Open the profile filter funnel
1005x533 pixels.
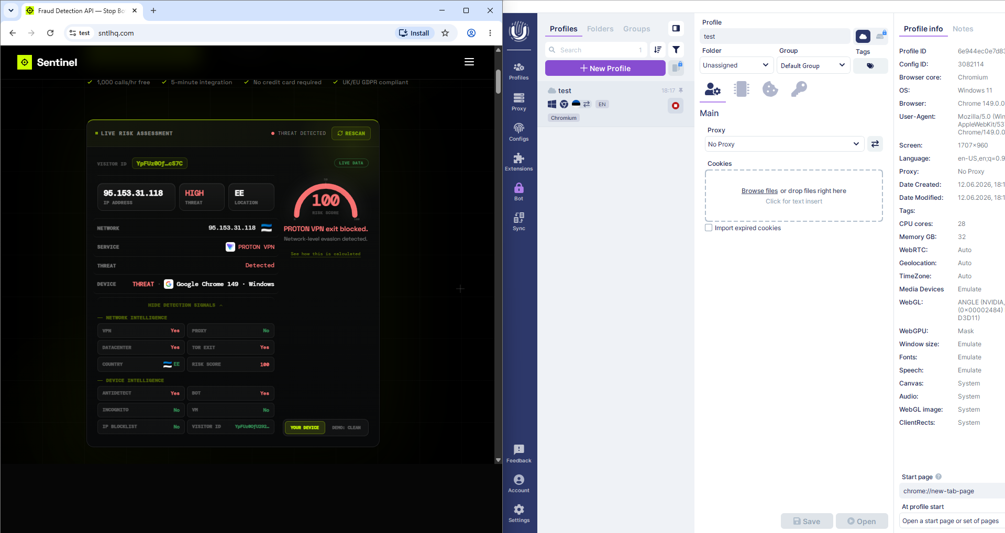pos(676,50)
